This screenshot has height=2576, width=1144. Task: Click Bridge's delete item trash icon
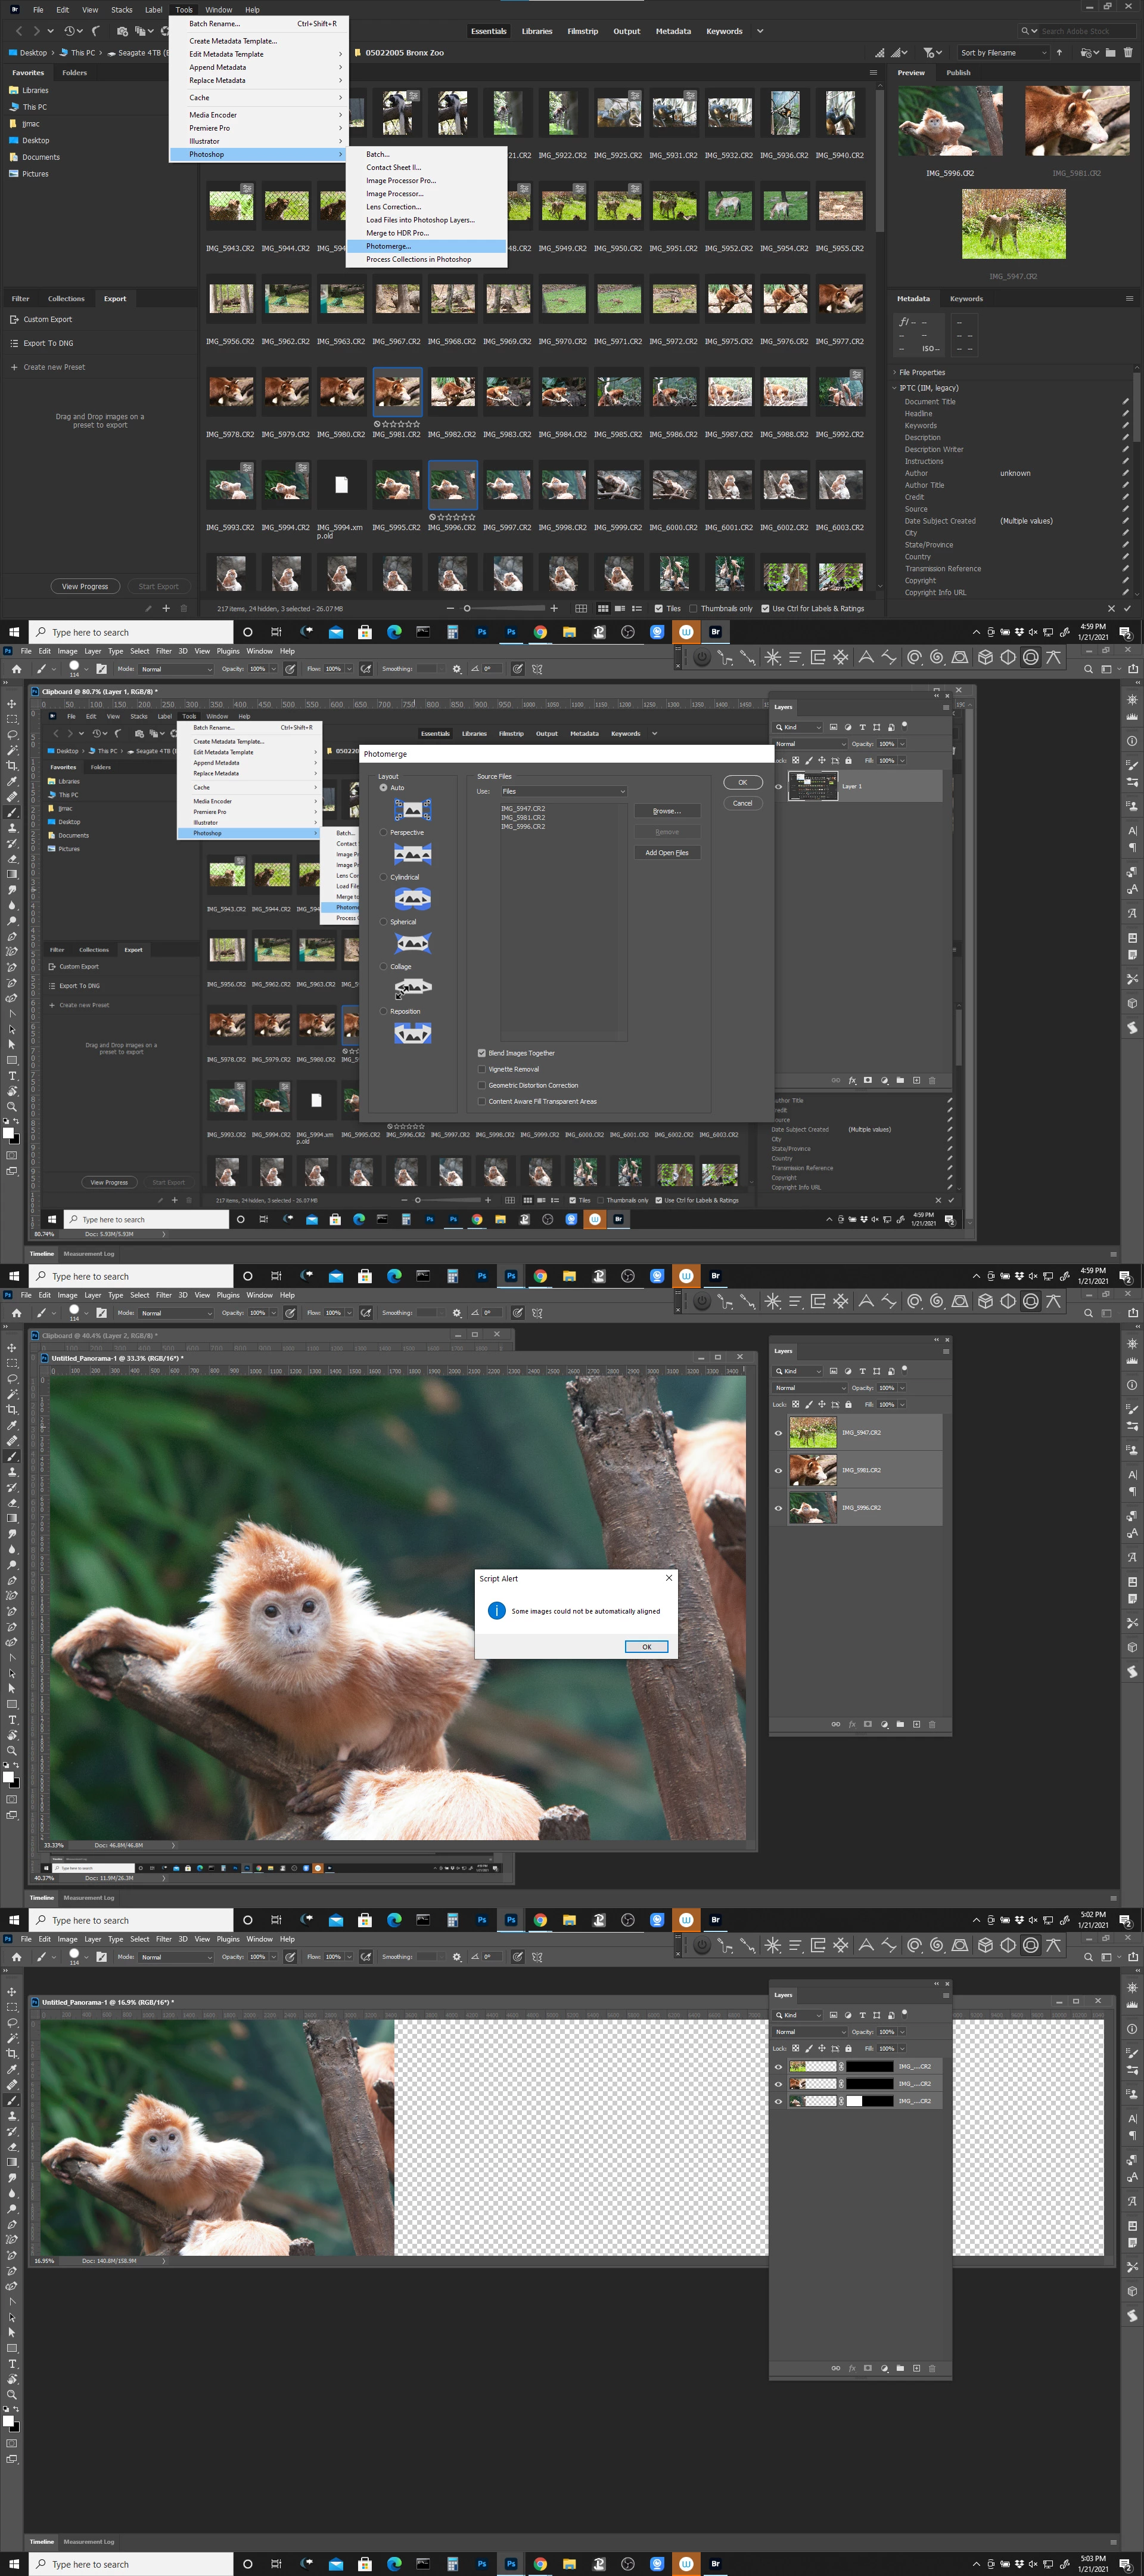1128,52
